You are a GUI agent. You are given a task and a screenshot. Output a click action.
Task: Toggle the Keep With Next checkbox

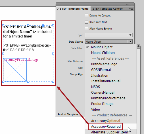click(87, 22)
